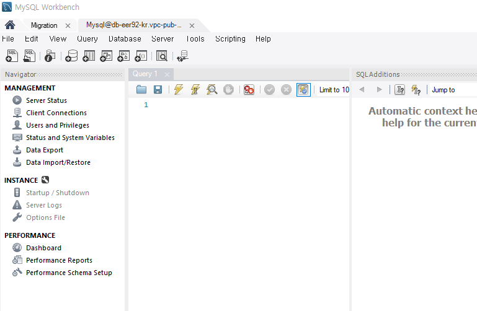Viewport: 477px width, 311px height.
Task: Create a new table icon
Action: (x=89, y=56)
